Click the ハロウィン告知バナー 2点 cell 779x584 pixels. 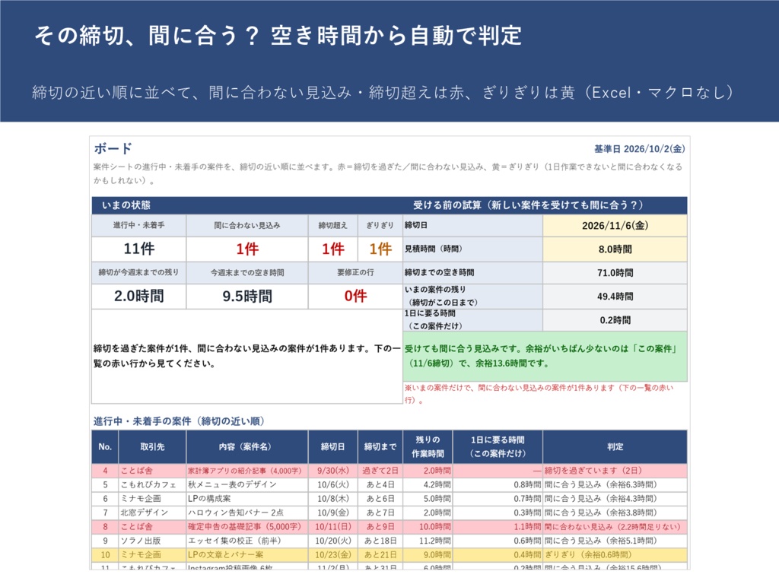pos(247,513)
